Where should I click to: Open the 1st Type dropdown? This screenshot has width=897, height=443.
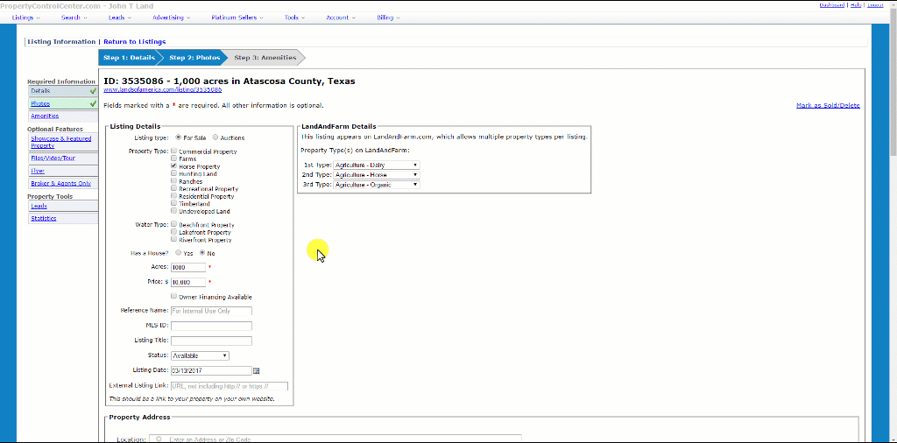tap(377, 165)
